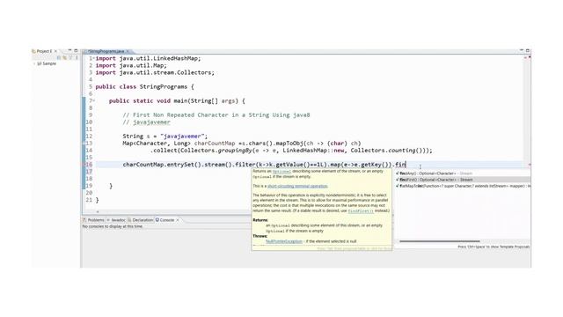Click the class StringPrograms declaration line
Viewport: 563px width, 317px height.
click(144, 86)
